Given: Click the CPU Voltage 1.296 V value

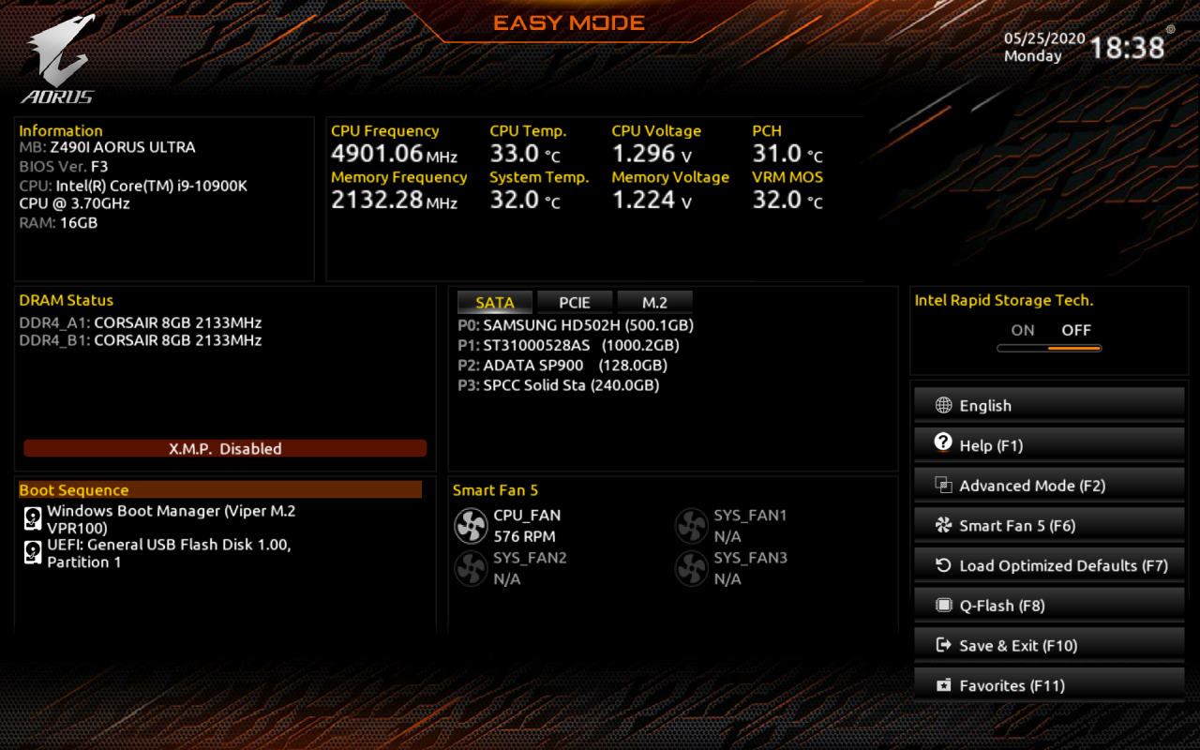Looking at the screenshot, I should (x=652, y=154).
